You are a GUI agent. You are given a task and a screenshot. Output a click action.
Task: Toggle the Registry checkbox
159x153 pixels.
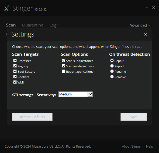15,66
